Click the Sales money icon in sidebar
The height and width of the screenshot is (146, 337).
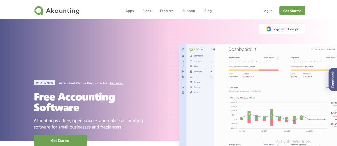pyautogui.click(x=191, y=66)
